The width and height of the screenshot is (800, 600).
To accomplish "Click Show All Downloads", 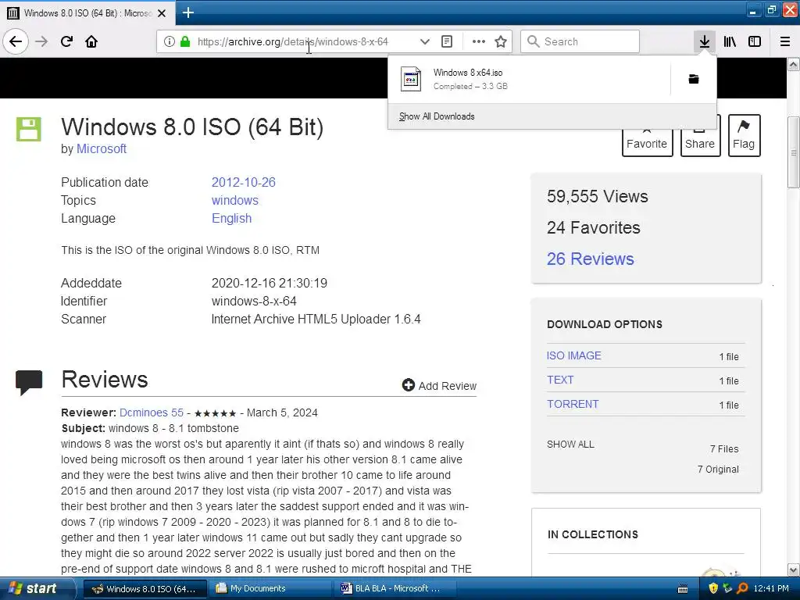I will [437, 116].
